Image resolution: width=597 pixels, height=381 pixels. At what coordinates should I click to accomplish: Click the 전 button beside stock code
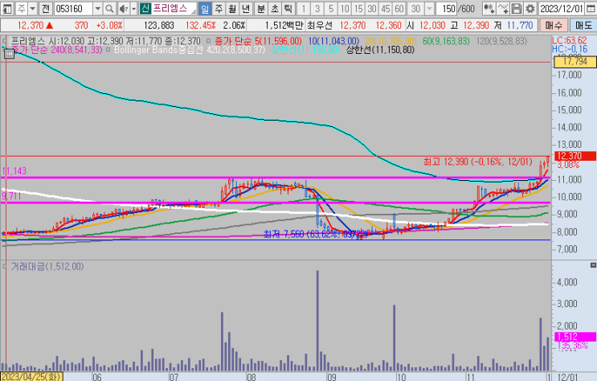click(x=46, y=8)
